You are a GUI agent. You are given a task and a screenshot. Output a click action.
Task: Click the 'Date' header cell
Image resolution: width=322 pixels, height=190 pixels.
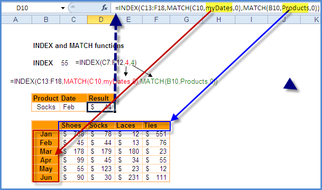click(73, 98)
